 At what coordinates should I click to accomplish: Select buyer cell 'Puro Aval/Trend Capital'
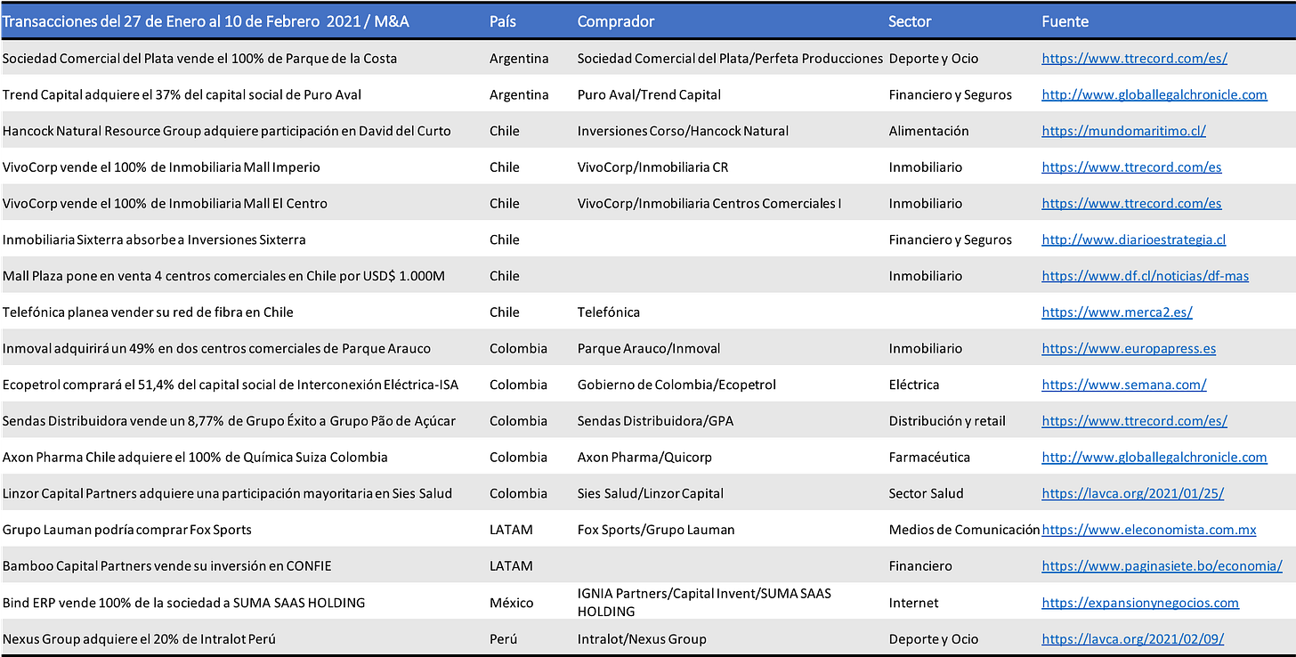coord(650,94)
